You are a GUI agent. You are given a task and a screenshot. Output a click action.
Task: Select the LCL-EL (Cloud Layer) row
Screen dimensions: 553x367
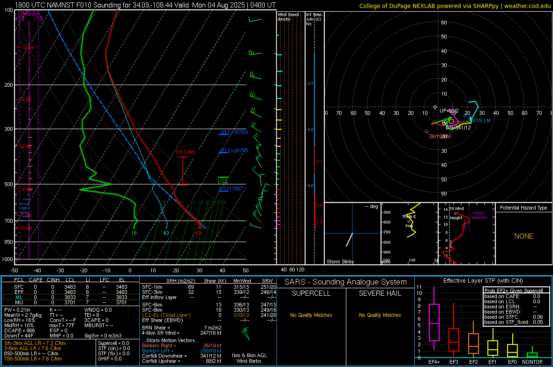tap(209, 315)
